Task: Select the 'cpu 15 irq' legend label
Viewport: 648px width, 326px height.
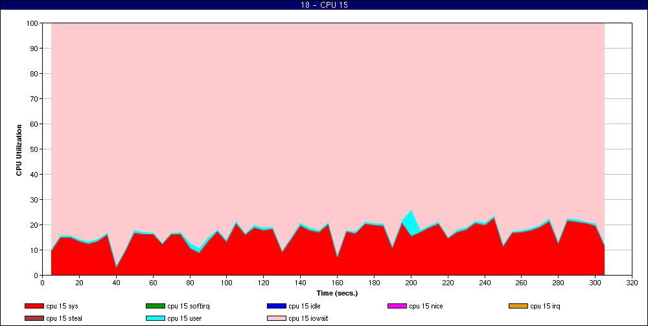Action: 545,306
